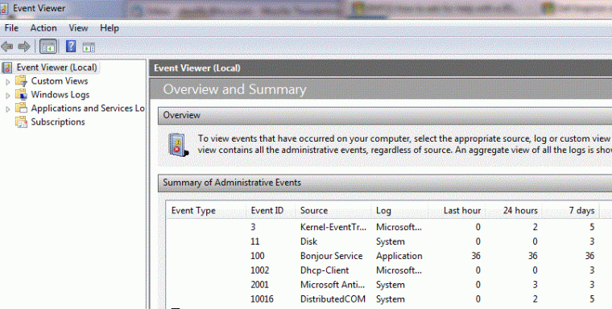
Task: Click Event ID 100 cell
Action: 258,256
